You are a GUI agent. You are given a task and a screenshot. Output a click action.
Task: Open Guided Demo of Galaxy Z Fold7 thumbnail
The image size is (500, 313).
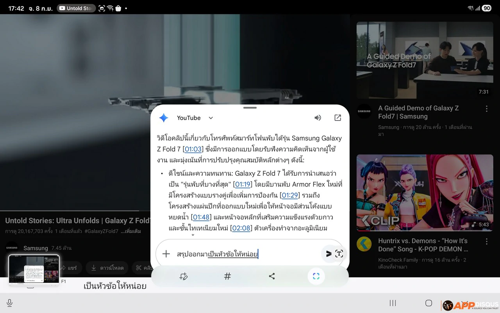pos(425,60)
